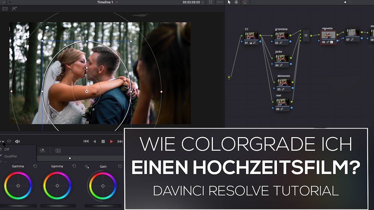
Task: Select the jacke node 04
Action: (x=282, y=61)
